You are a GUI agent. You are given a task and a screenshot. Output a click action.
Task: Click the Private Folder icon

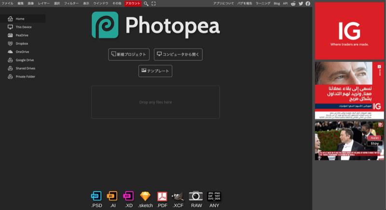[x=10, y=77]
